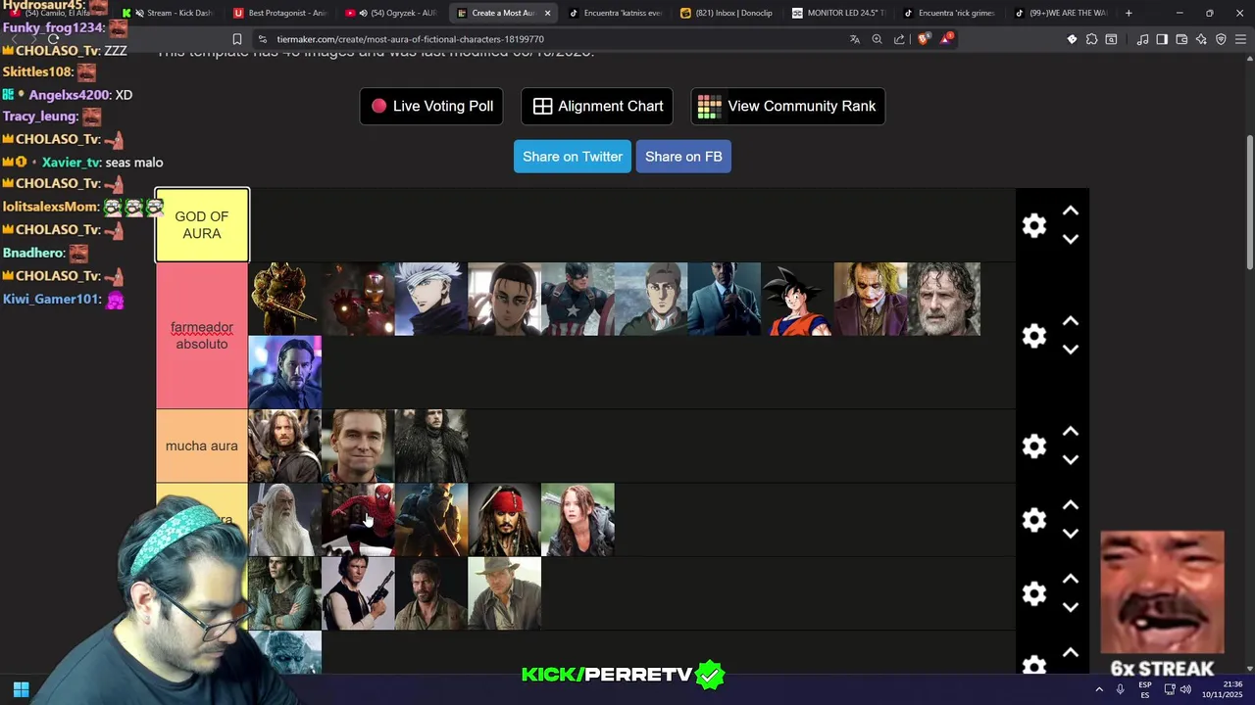Pick the Katniss character image
Screen dimensions: 1255x705
click(577, 519)
